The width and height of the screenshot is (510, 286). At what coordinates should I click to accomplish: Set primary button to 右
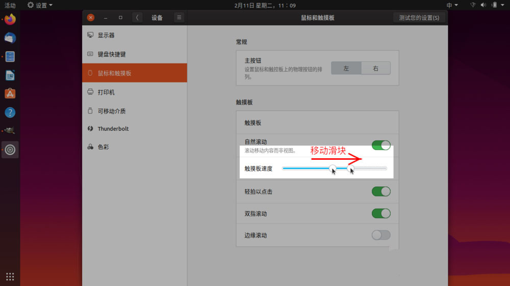(376, 68)
